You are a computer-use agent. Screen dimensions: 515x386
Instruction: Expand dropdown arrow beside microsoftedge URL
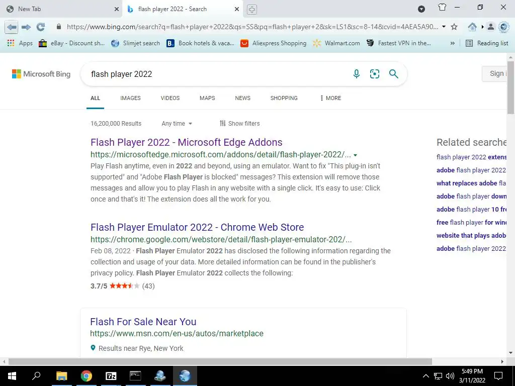tap(356, 155)
